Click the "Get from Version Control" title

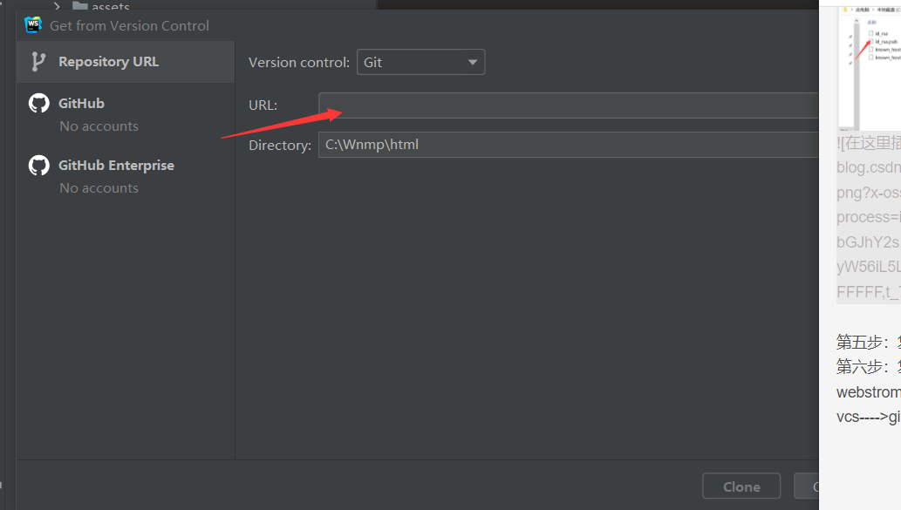(x=129, y=26)
